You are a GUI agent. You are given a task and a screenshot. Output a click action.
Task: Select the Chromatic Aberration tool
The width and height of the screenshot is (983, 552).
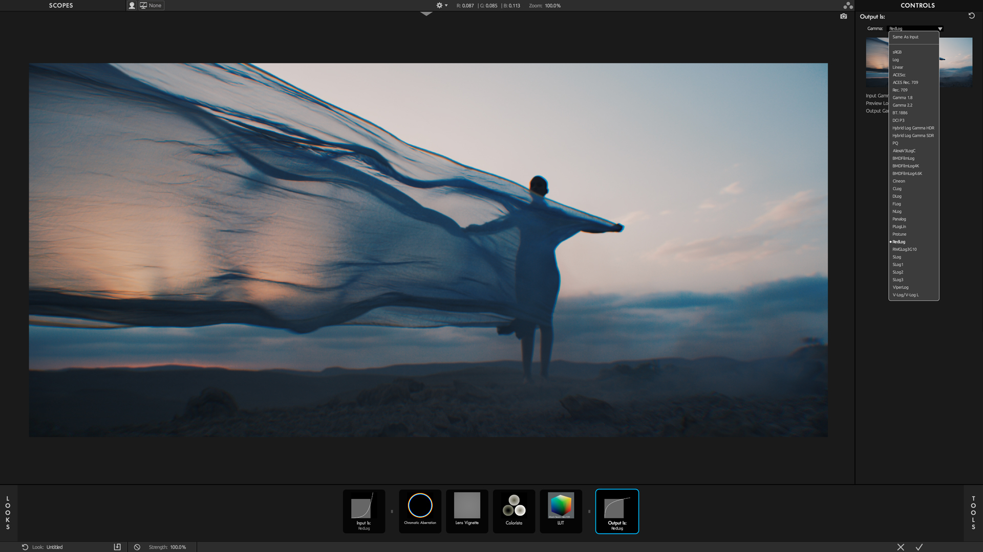click(420, 511)
